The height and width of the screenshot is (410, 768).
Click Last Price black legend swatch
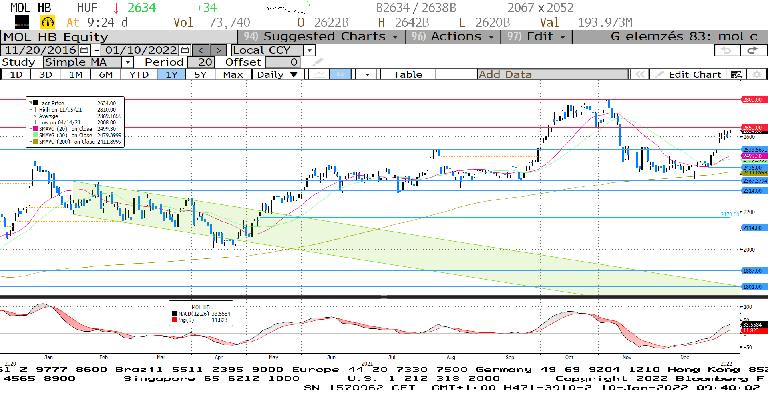[35, 103]
